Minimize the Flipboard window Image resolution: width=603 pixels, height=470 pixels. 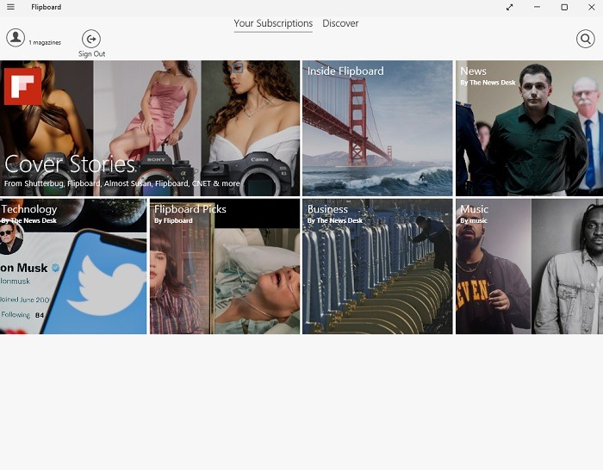point(537,7)
